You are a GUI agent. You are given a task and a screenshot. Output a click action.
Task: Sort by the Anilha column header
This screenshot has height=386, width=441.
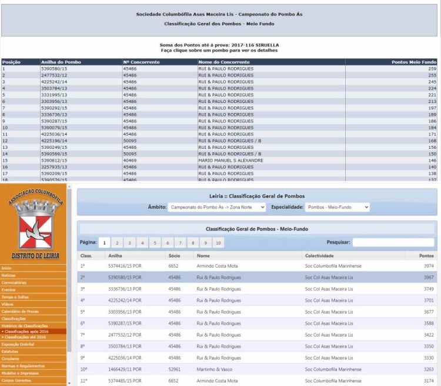tap(115, 255)
